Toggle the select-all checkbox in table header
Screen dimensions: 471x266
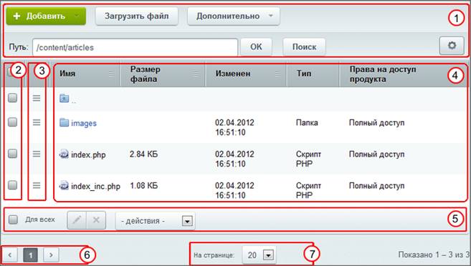(10, 72)
